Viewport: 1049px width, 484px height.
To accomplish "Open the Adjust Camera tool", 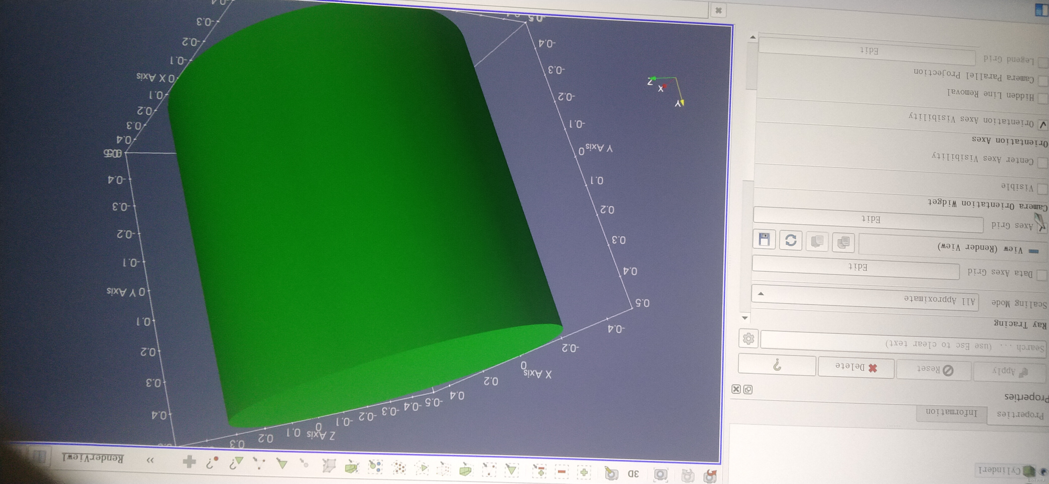I will click(611, 473).
